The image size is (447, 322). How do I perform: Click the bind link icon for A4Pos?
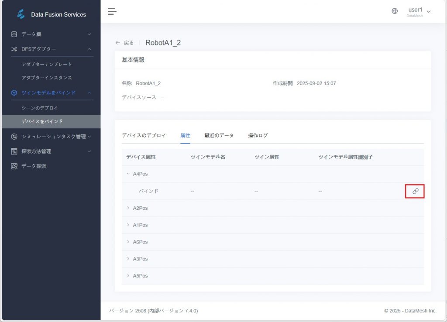point(415,191)
